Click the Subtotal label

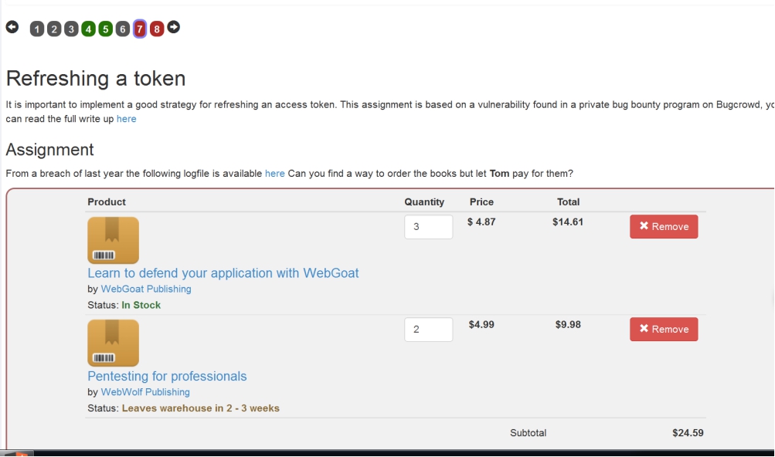pyautogui.click(x=528, y=433)
